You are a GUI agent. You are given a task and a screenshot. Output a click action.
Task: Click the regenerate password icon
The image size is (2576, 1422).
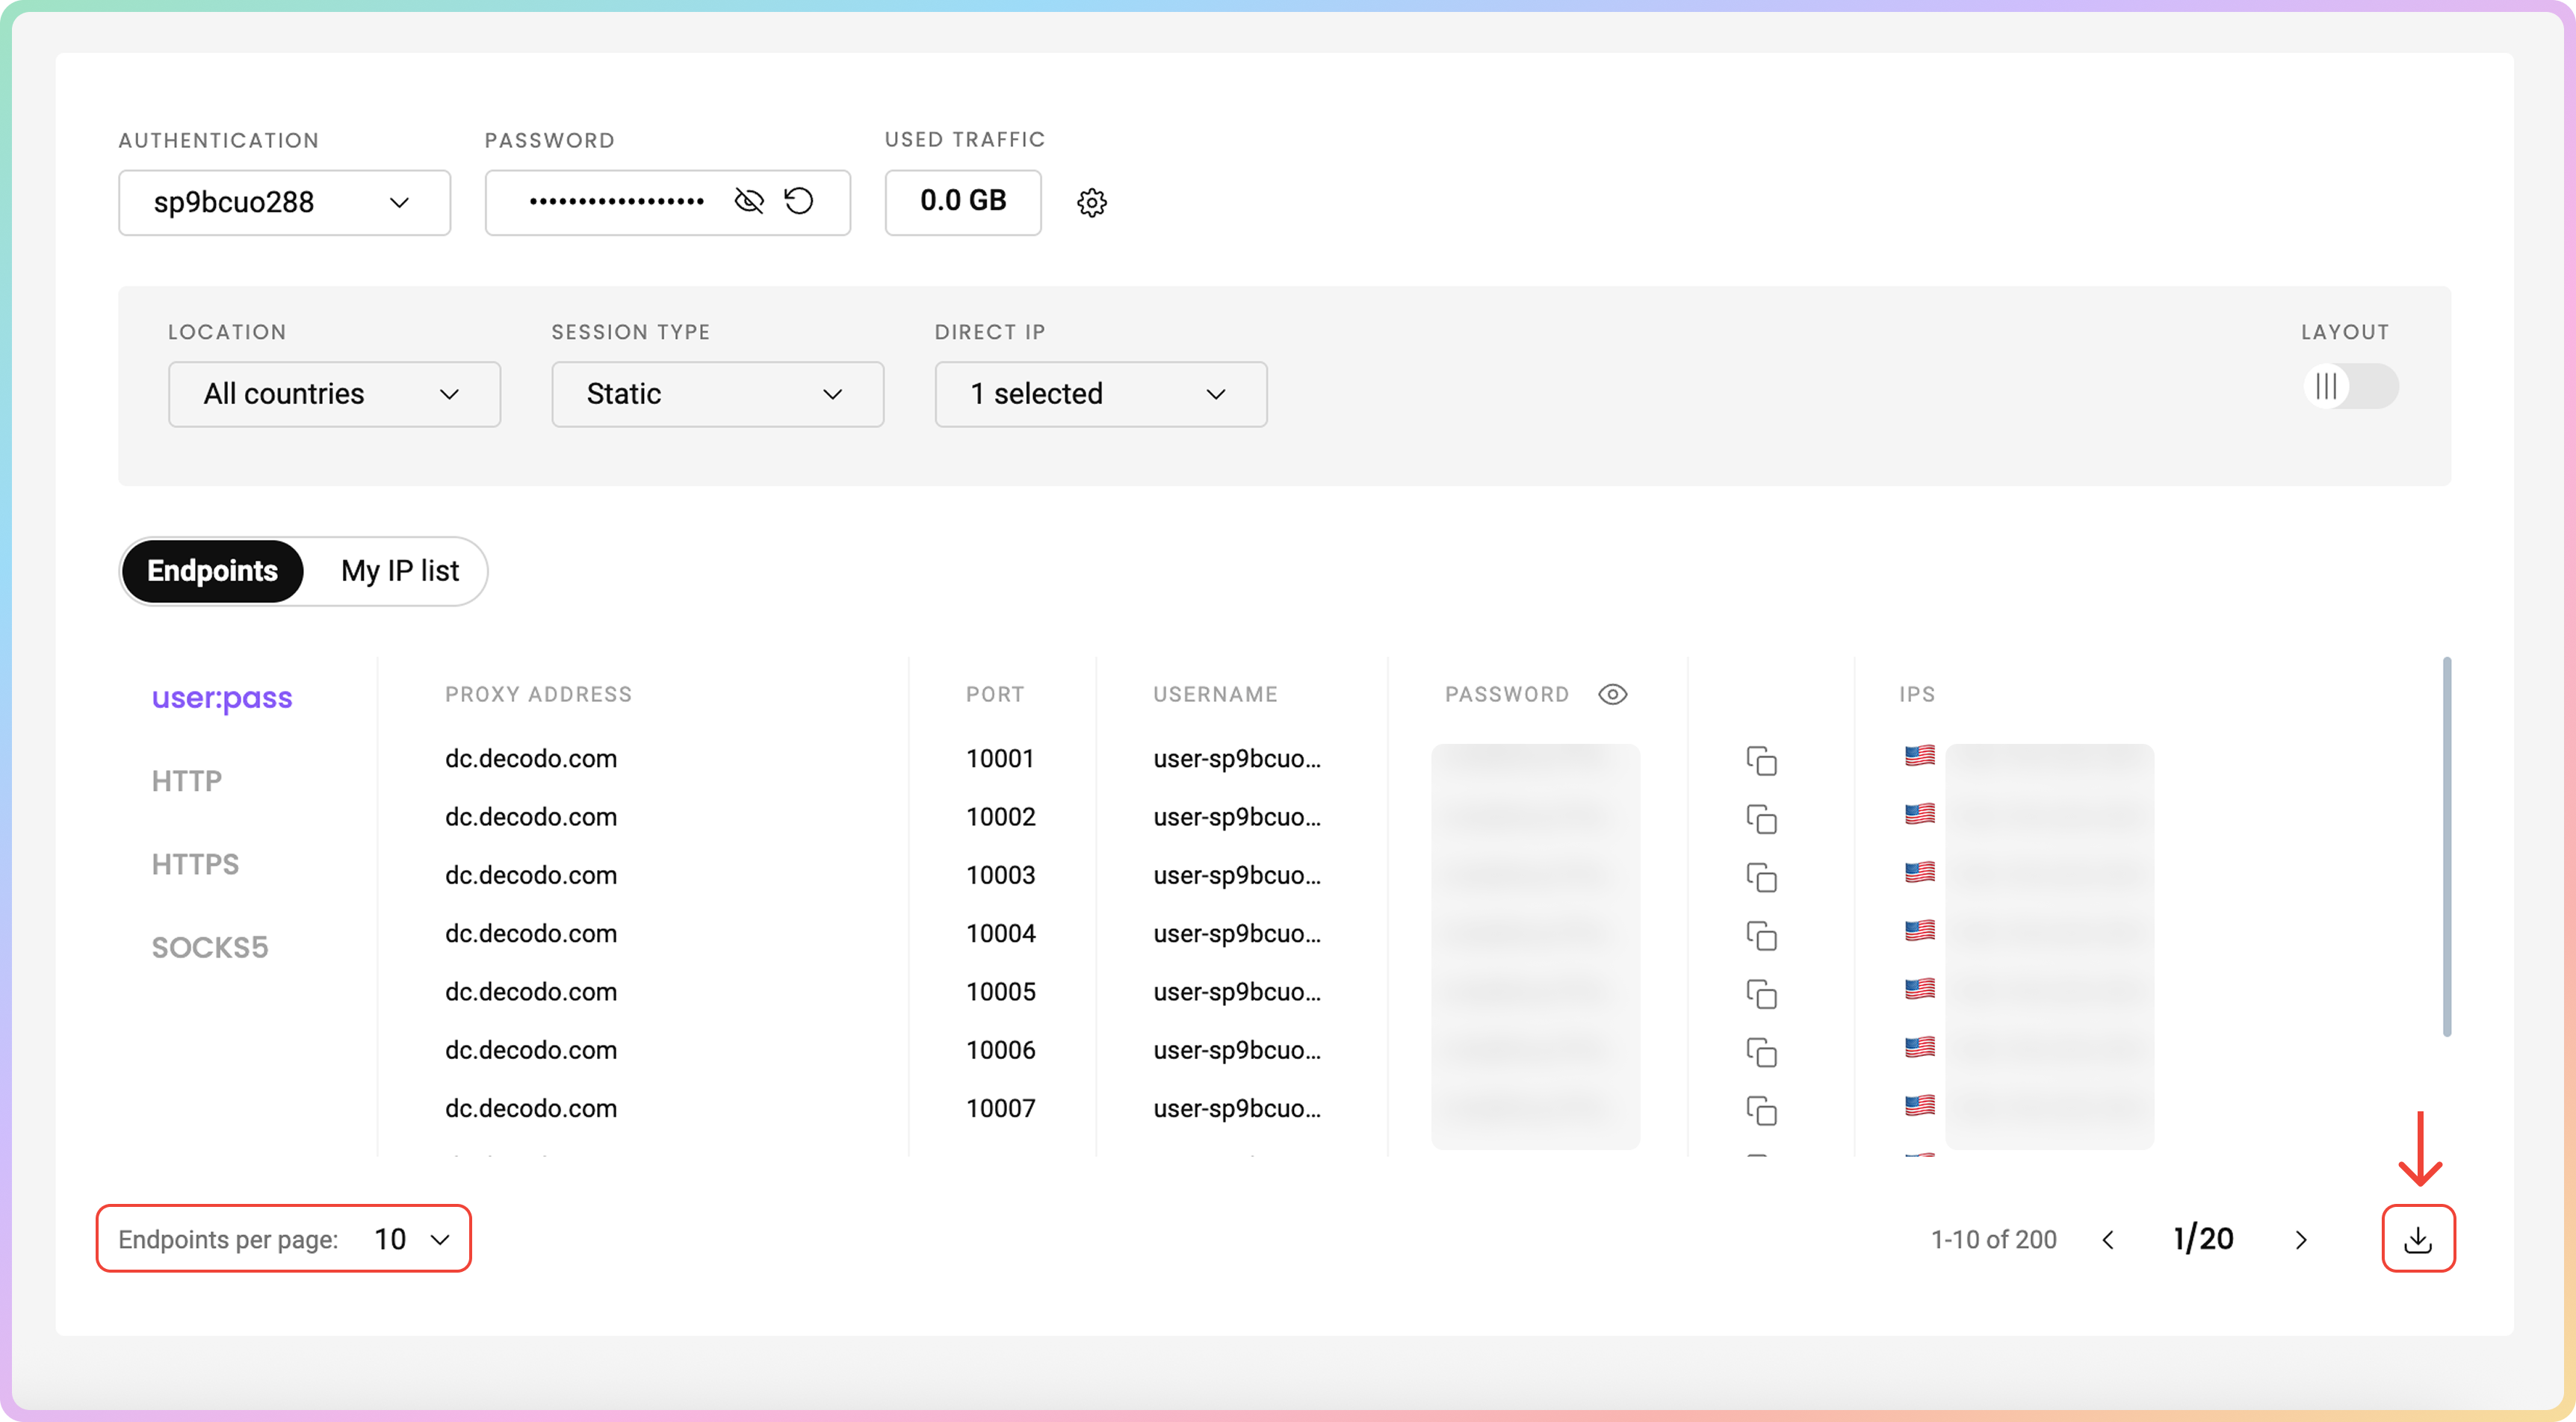pyautogui.click(x=798, y=201)
